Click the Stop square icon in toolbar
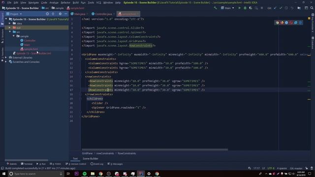The height and width of the screenshot is (177, 315). 262,8
